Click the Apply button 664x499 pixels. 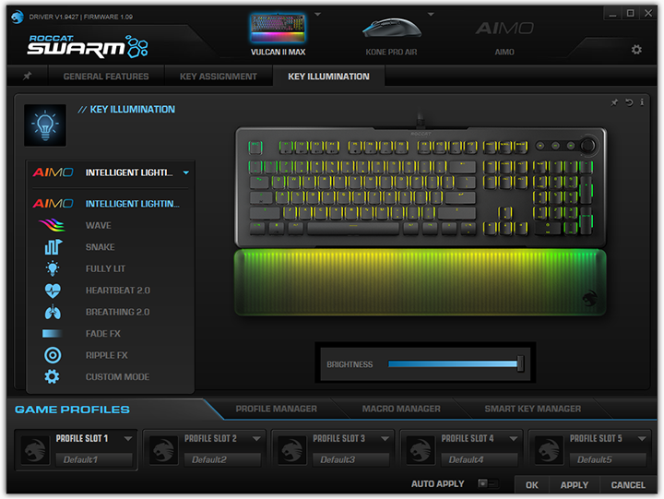[x=574, y=484]
